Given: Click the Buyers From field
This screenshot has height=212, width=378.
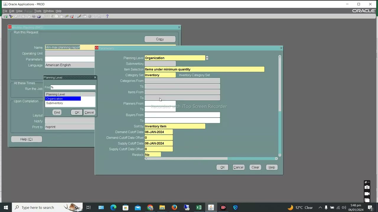Looking at the screenshot, I should click(x=182, y=115).
